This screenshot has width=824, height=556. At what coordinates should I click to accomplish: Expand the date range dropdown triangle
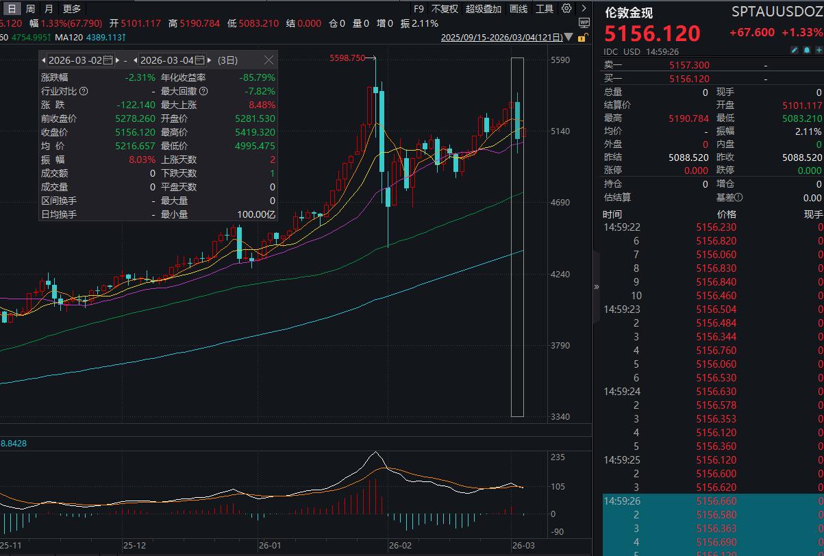coord(568,39)
